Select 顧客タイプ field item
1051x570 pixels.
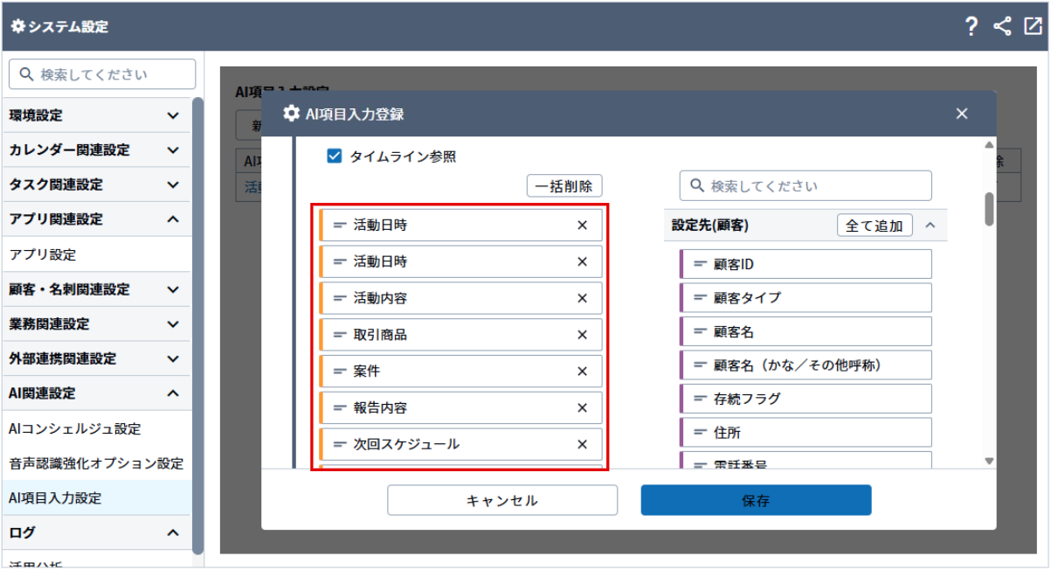point(806,297)
